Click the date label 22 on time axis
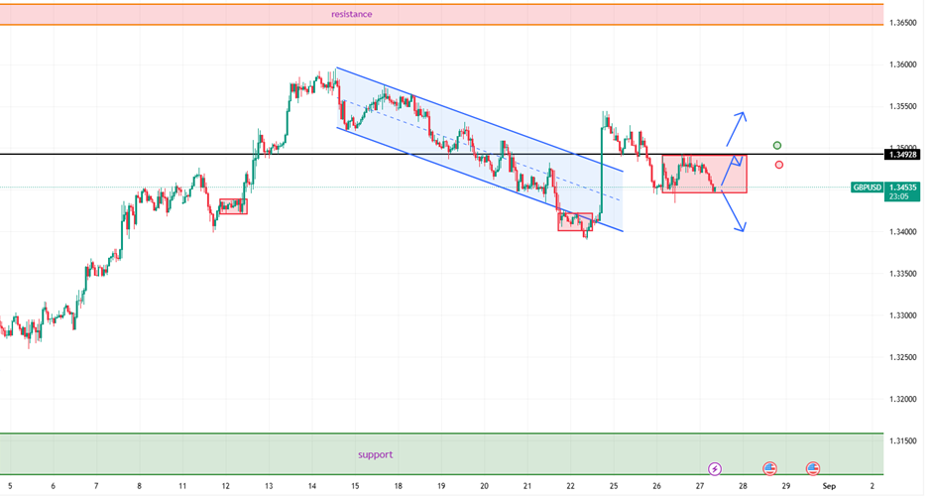 570,486
